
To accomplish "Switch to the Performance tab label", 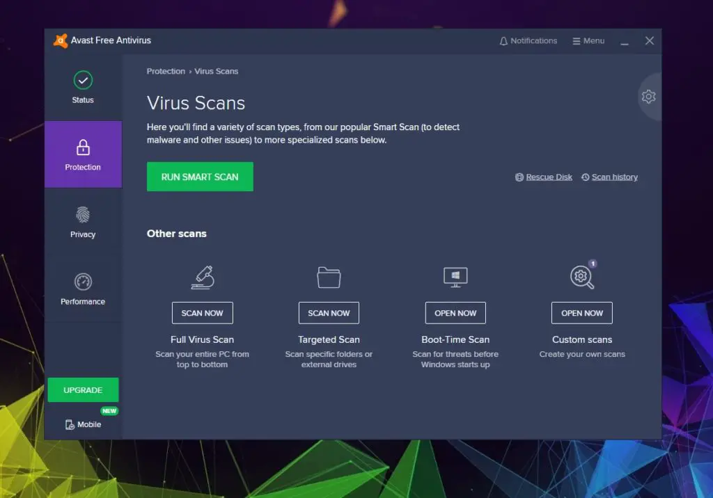I will [x=83, y=302].
